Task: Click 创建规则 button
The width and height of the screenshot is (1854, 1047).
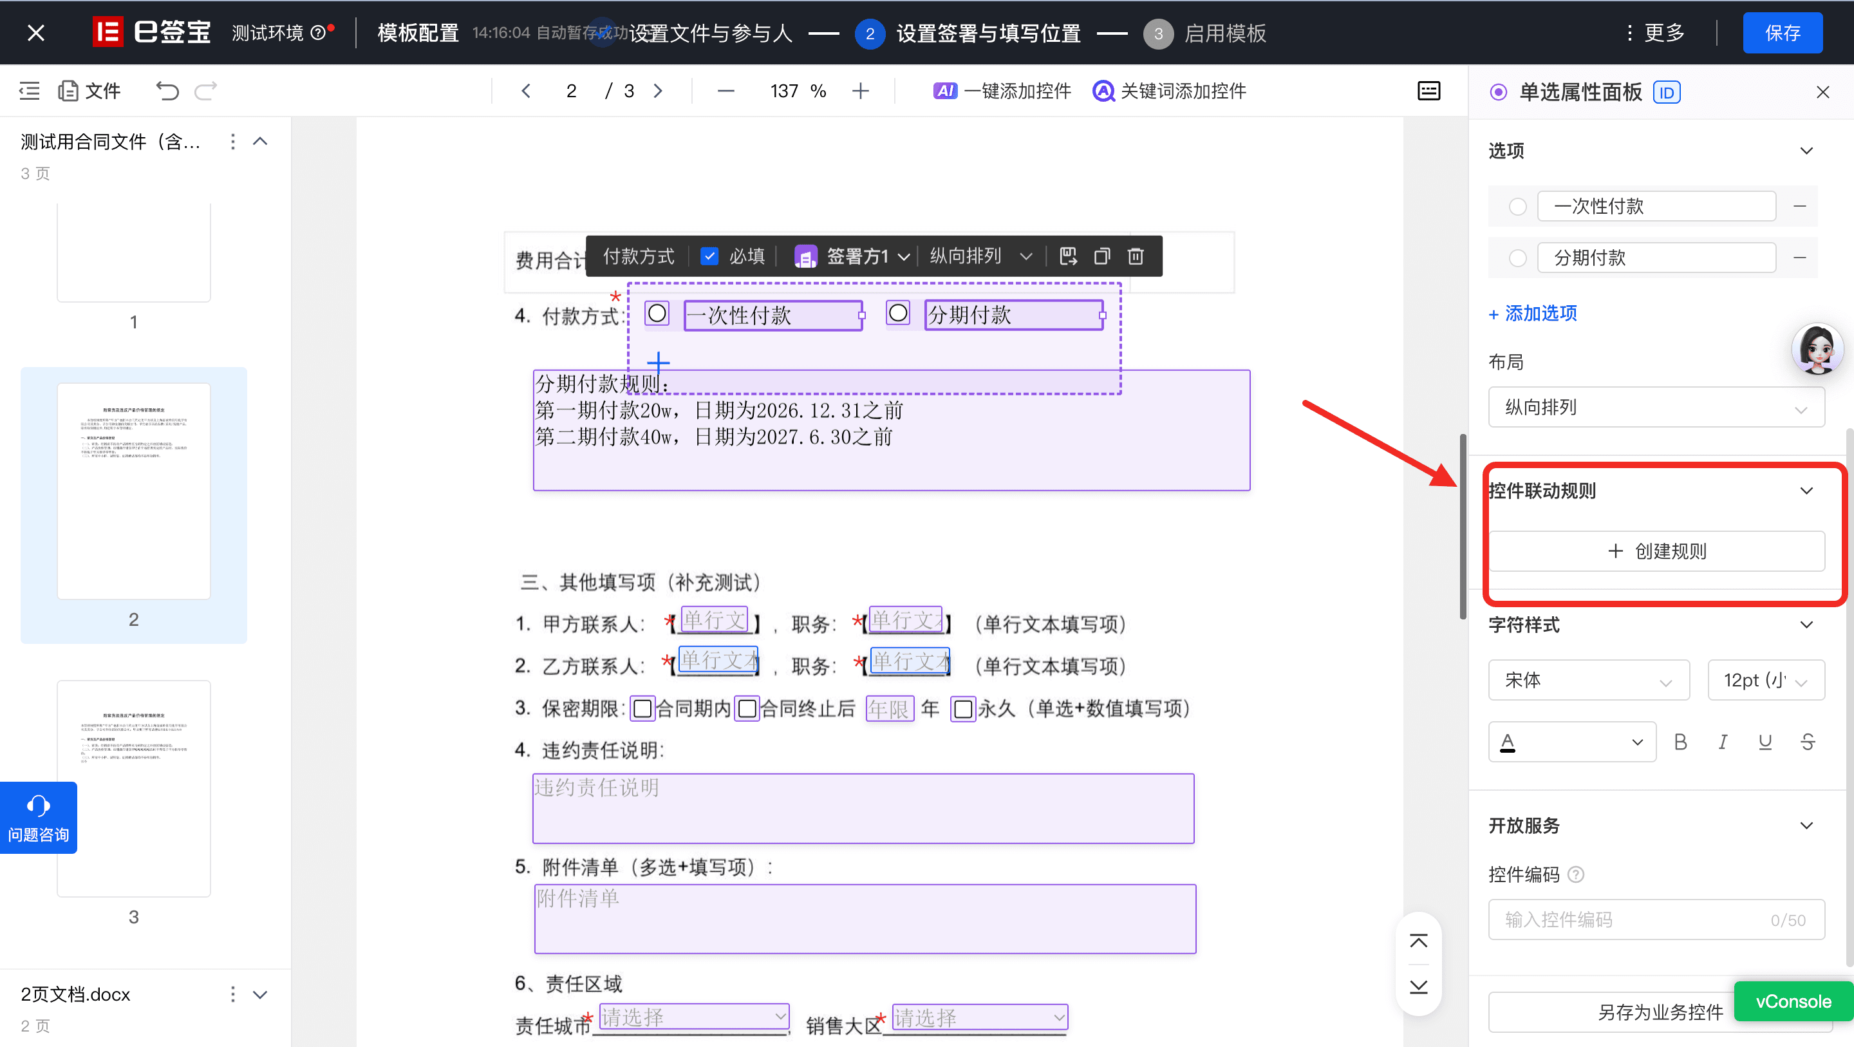Action: pyautogui.click(x=1656, y=552)
